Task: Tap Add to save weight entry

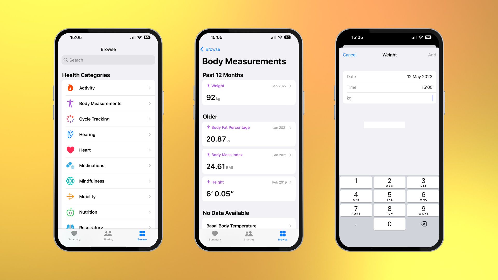Action: (432, 54)
